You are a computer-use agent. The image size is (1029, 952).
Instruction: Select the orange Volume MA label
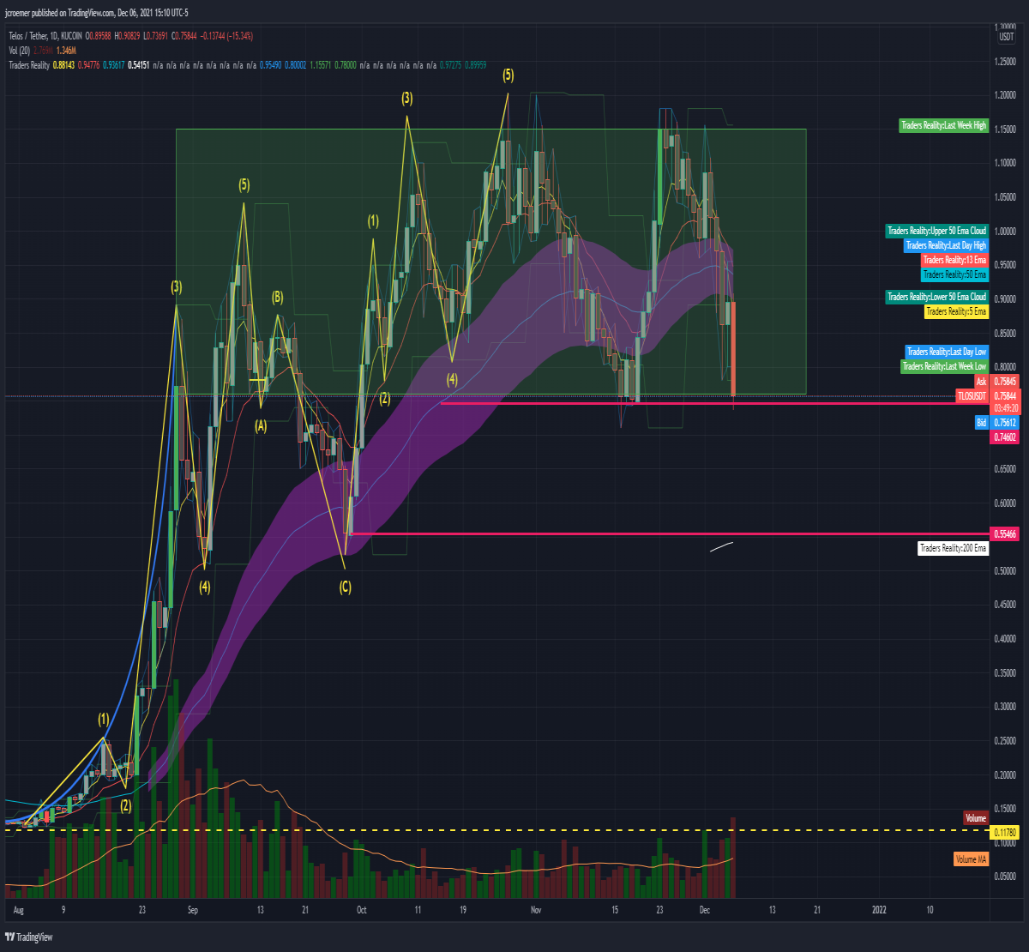click(971, 859)
